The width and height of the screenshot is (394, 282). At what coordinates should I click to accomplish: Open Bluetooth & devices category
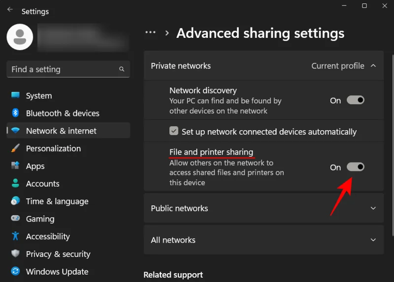pyautogui.click(x=68, y=113)
